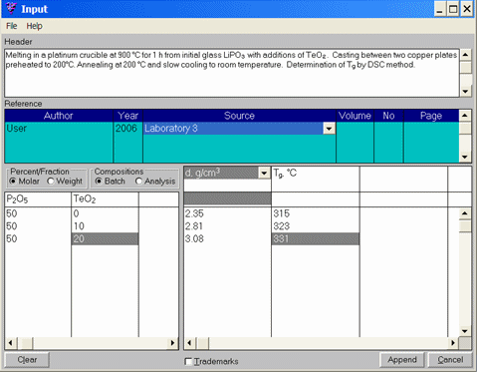Click the empty Page cell for User
The image size is (477, 372).
pyautogui.click(x=431, y=129)
